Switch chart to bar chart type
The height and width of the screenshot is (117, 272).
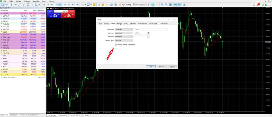(149, 5)
